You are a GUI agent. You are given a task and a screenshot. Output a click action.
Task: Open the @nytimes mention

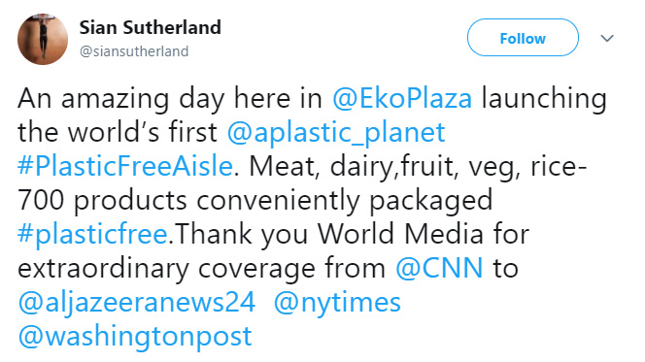tap(337, 303)
